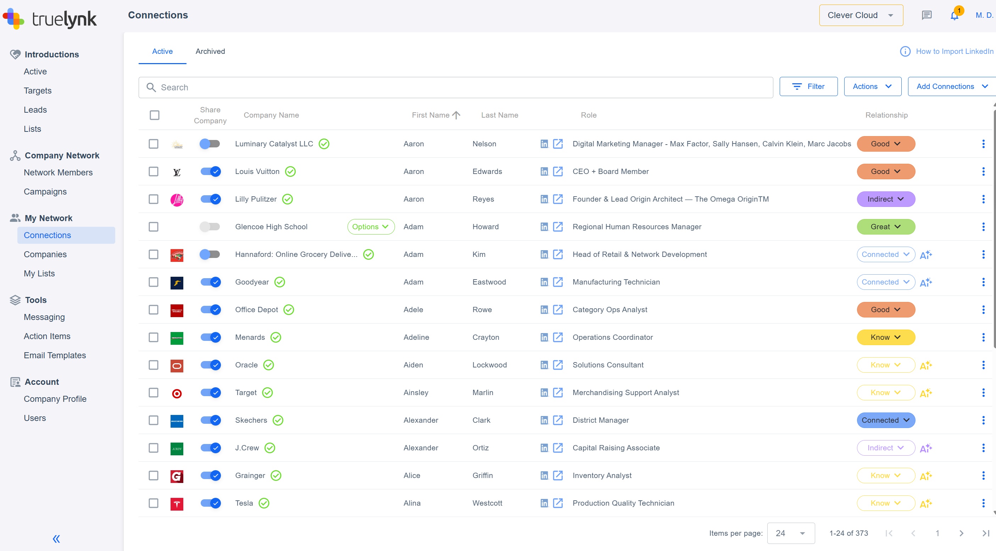Select the Lilly Pulitzer row checkbox
Image resolution: width=996 pixels, height=551 pixels.
point(154,199)
